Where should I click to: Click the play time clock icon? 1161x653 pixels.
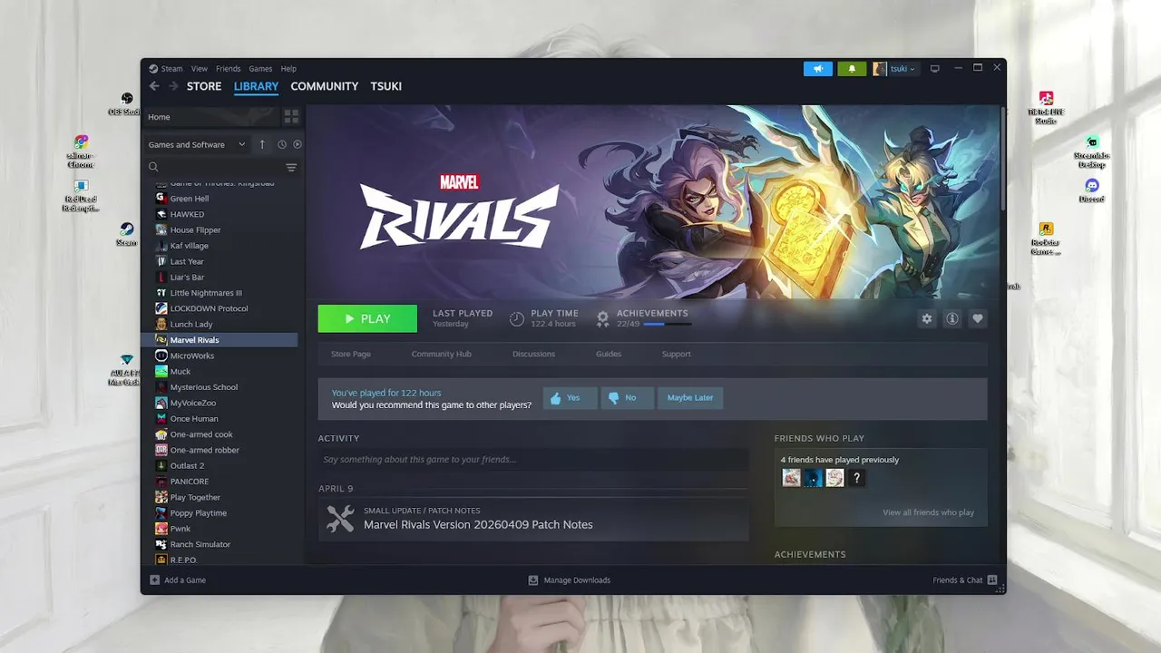(516, 319)
